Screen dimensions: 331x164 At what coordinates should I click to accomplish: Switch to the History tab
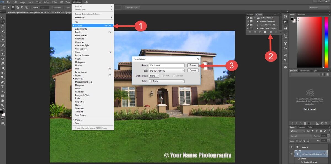coord(250,14)
